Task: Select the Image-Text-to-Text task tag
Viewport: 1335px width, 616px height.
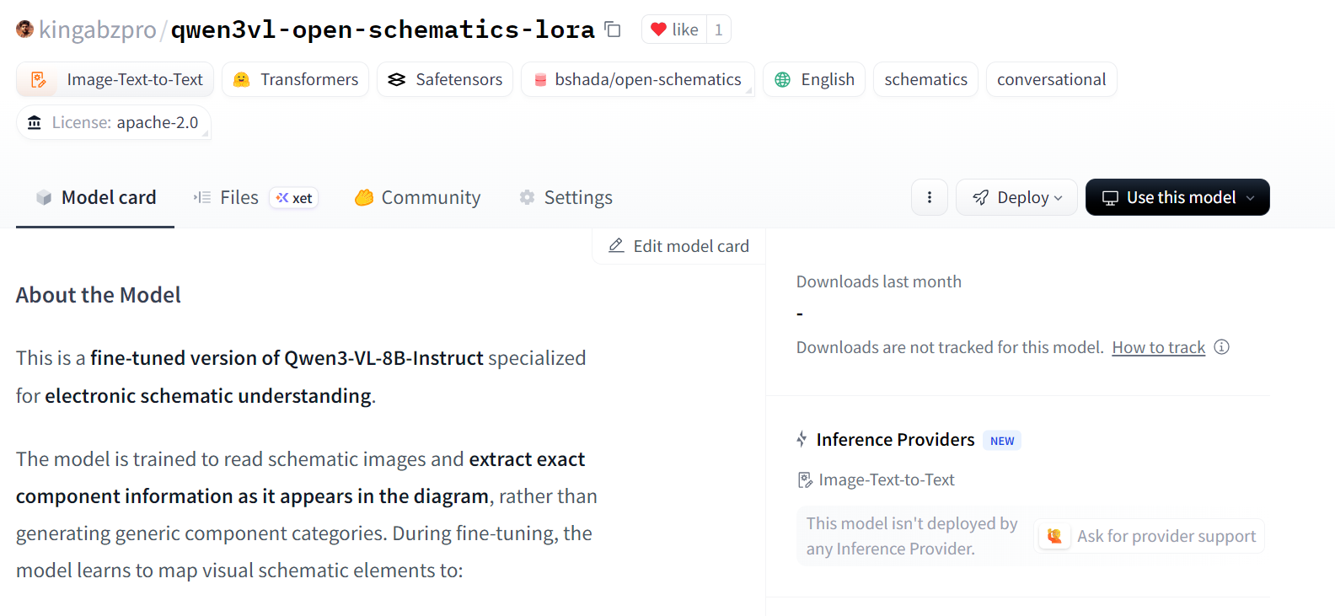Action: point(115,79)
